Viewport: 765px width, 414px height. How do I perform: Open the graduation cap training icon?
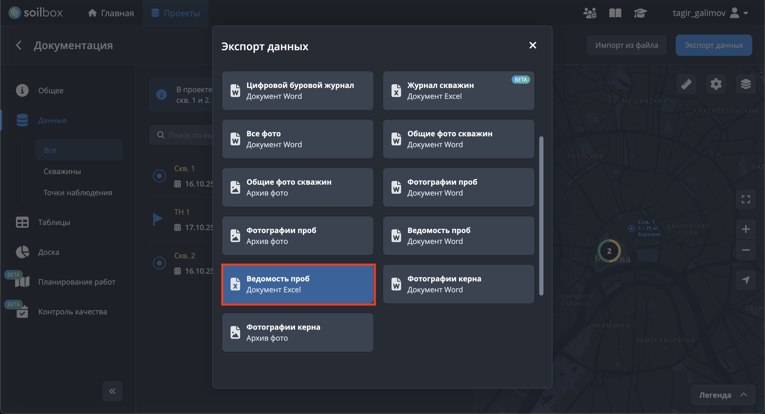pos(640,13)
